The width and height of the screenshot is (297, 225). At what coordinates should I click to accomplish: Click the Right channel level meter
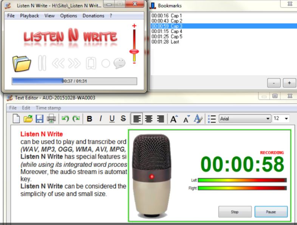coord(242,188)
